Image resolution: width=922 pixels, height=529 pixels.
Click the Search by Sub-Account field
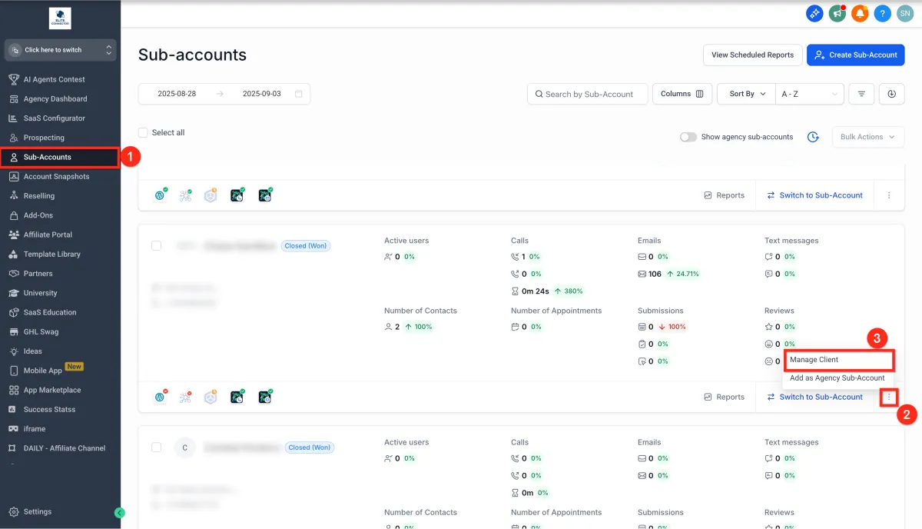[588, 94]
